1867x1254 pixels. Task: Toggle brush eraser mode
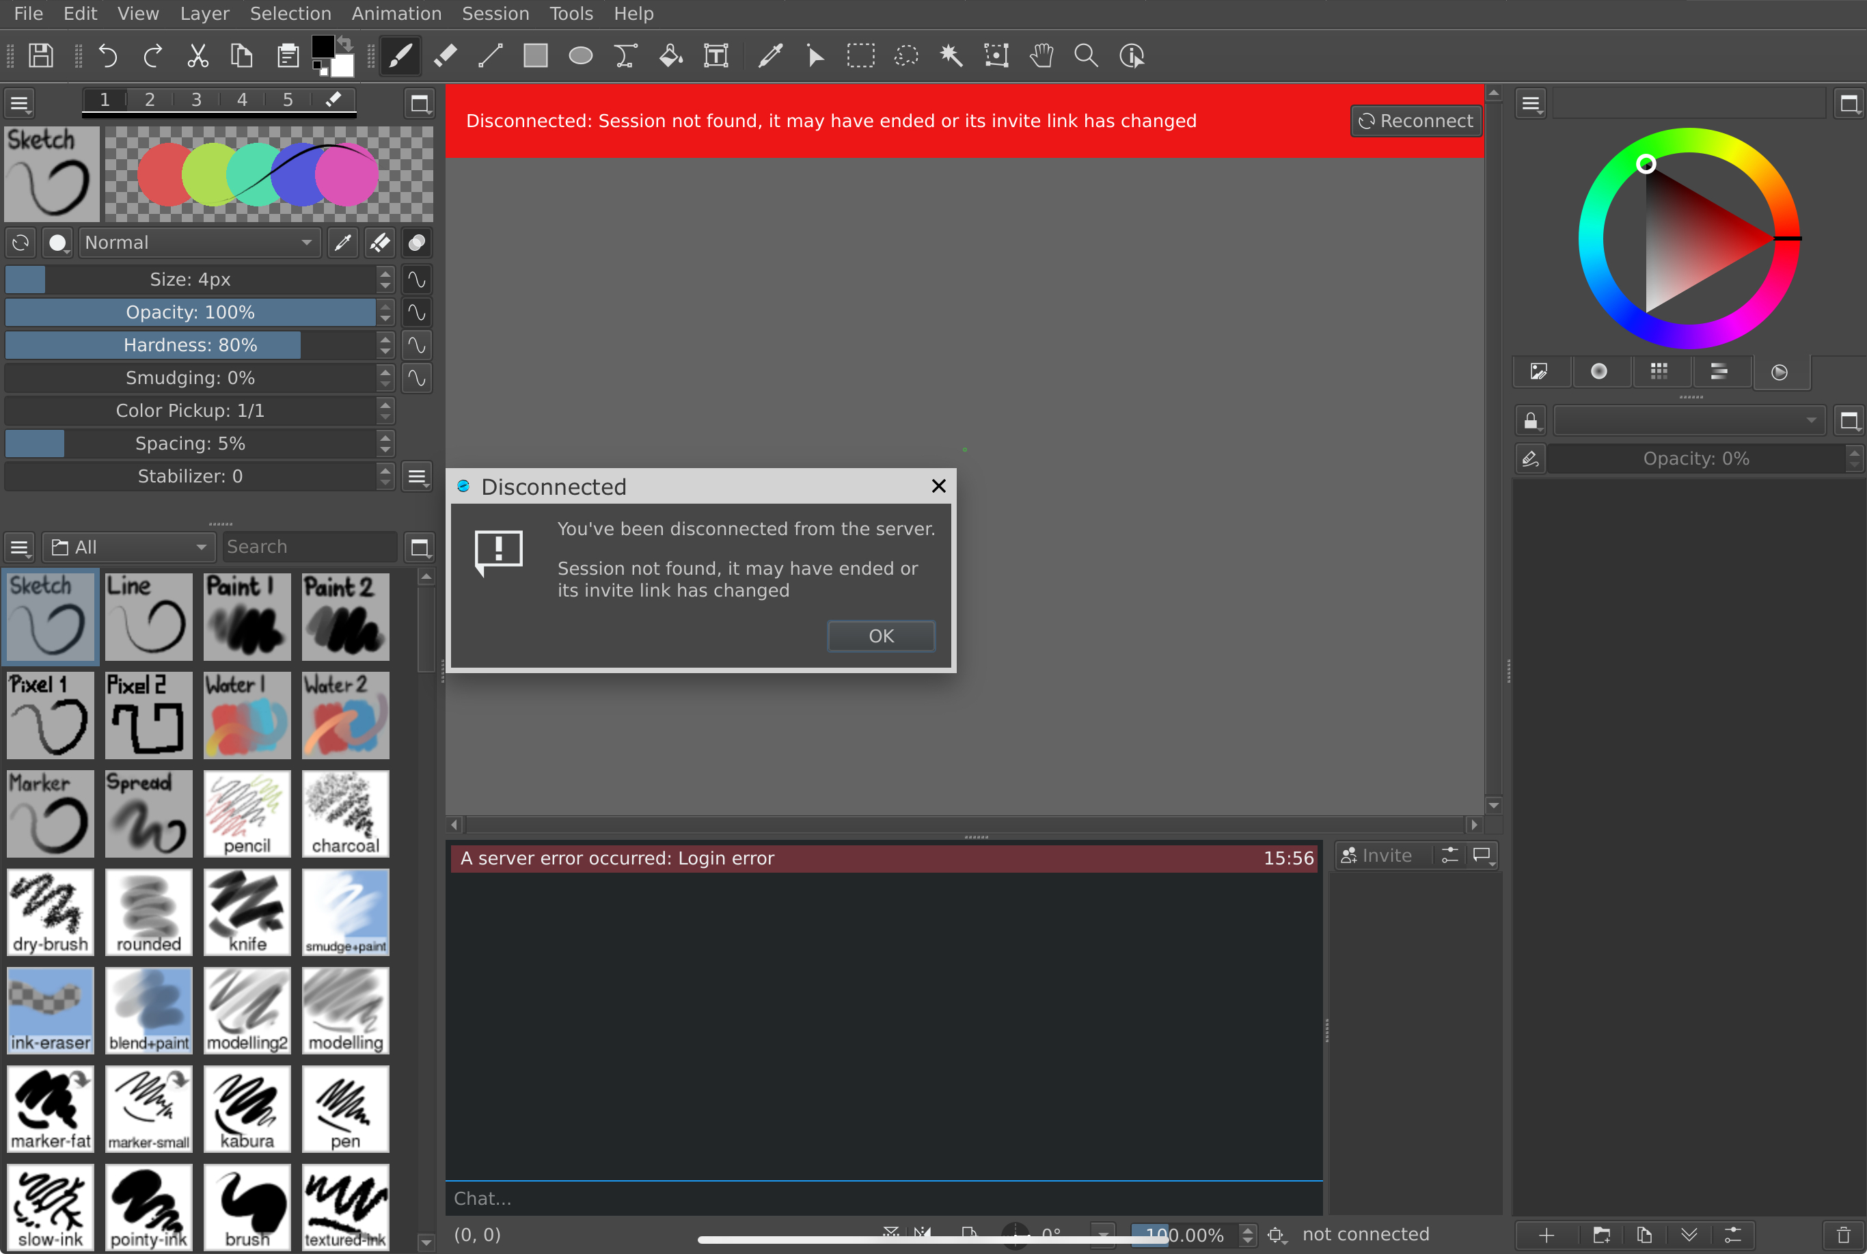pyautogui.click(x=380, y=243)
